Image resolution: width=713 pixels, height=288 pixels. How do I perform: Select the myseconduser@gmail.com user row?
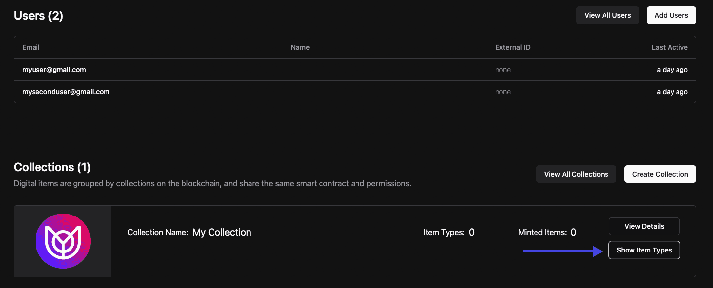click(66, 92)
